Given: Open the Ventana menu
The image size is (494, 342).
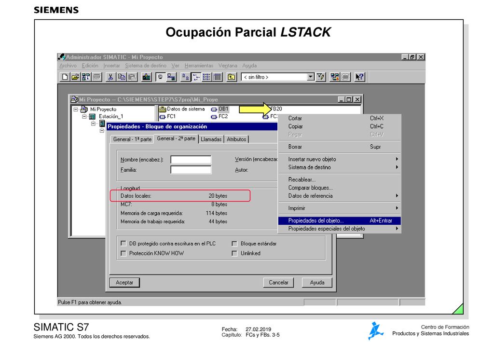Looking at the screenshot, I should tap(228, 66).
